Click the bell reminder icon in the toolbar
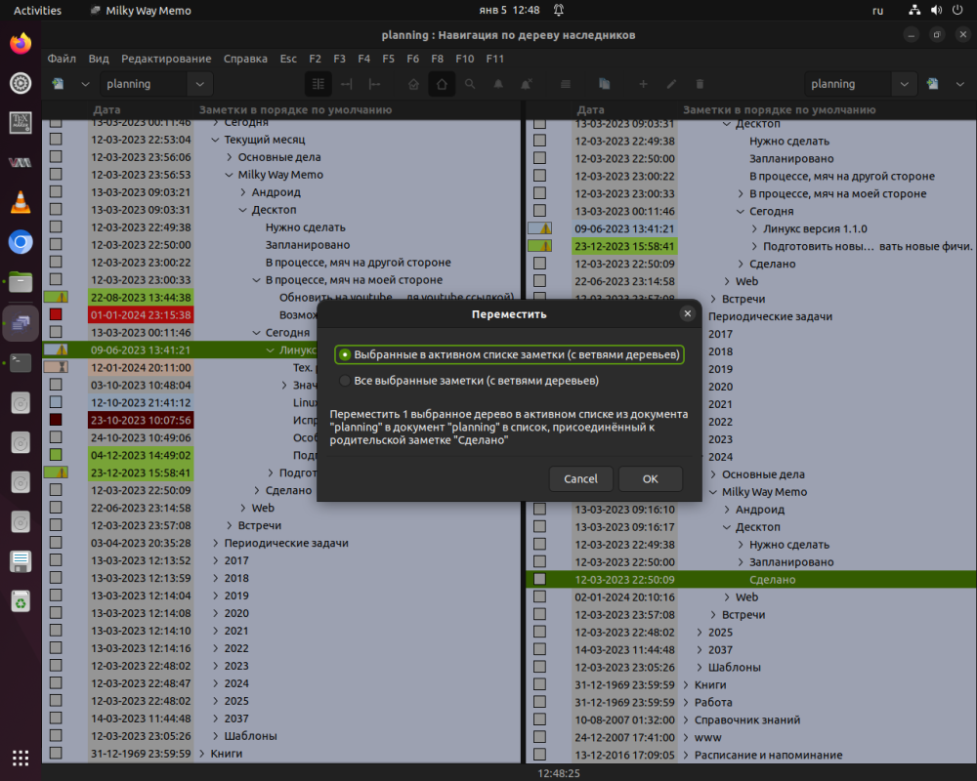This screenshot has height=781, width=977. (x=498, y=84)
